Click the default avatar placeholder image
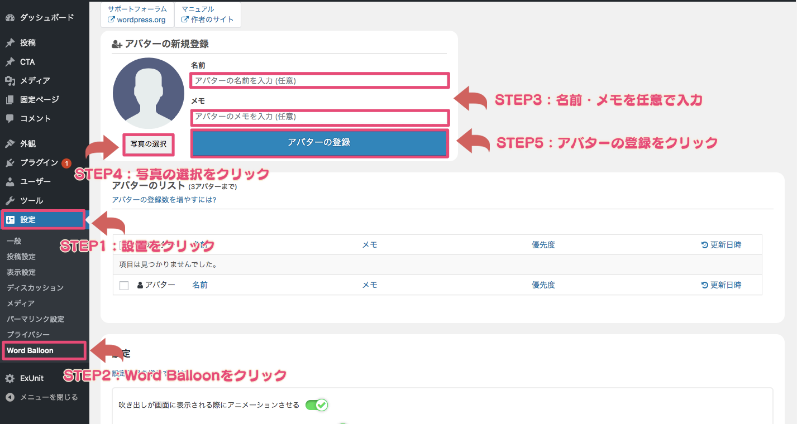 point(149,93)
